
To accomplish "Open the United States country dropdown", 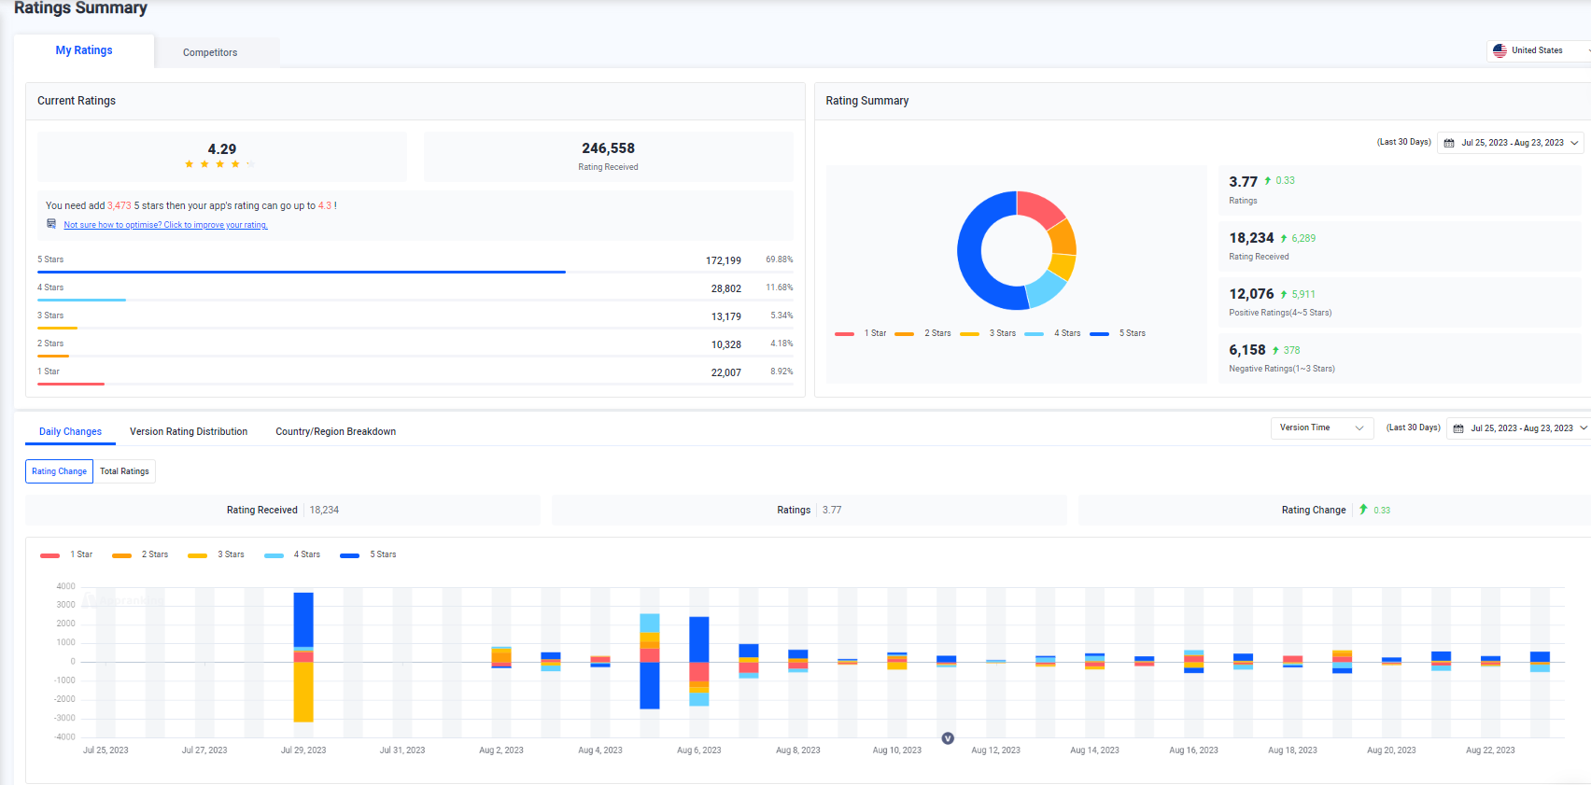I will tap(1539, 50).
